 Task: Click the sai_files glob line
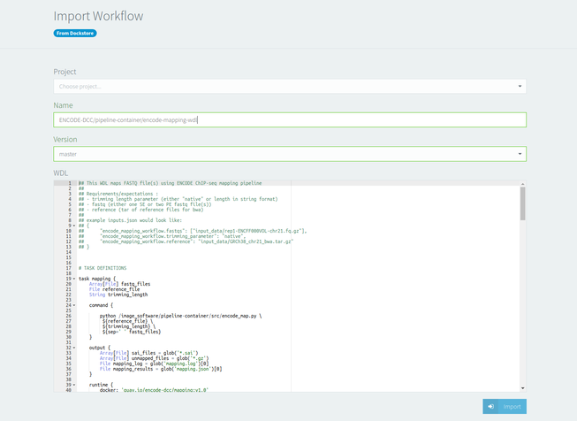point(148,353)
